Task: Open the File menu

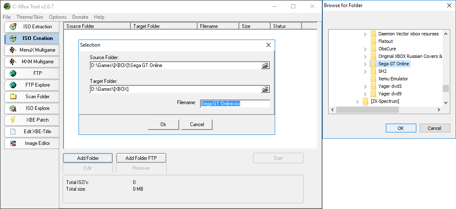Action: [7, 17]
